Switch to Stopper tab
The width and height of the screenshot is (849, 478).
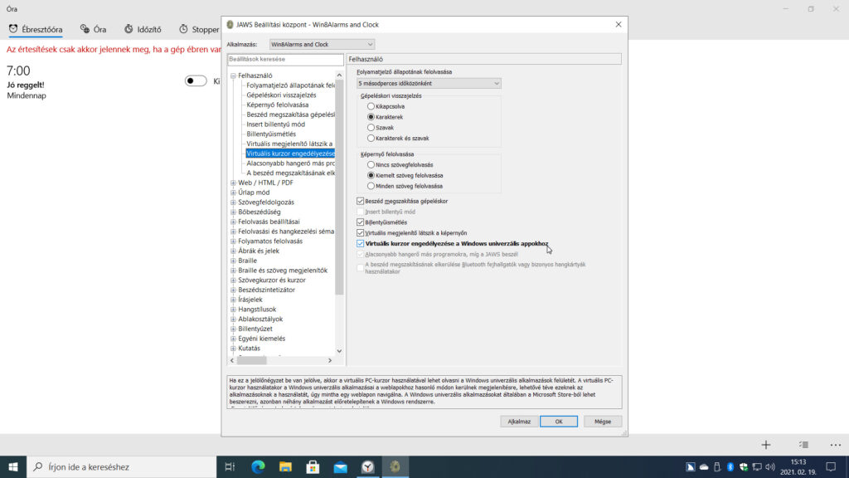[199, 29]
